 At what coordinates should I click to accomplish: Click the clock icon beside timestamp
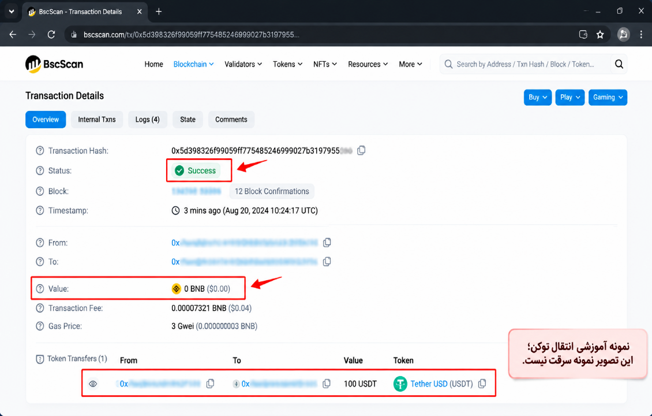(x=175, y=210)
